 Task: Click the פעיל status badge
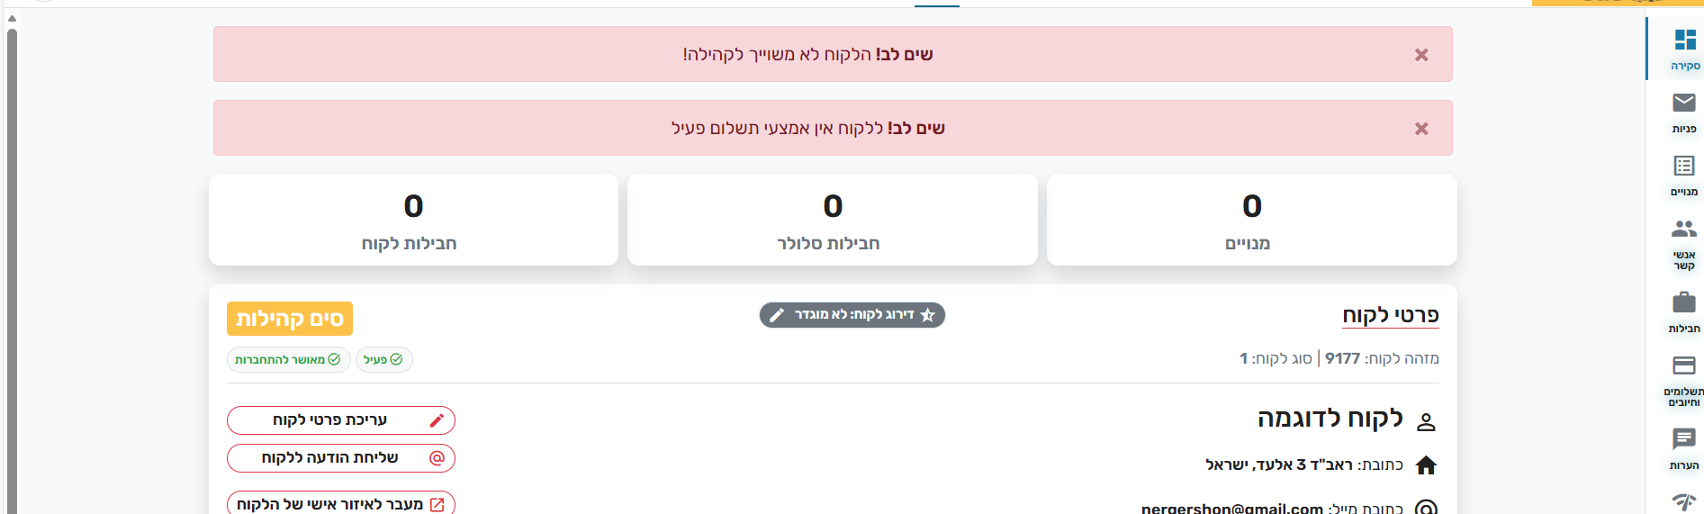(x=384, y=359)
